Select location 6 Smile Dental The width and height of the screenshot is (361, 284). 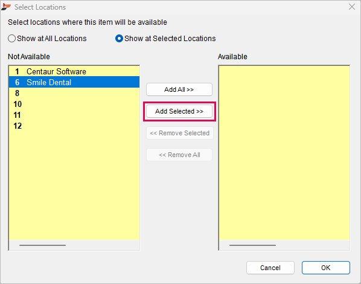(x=74, y=82)
